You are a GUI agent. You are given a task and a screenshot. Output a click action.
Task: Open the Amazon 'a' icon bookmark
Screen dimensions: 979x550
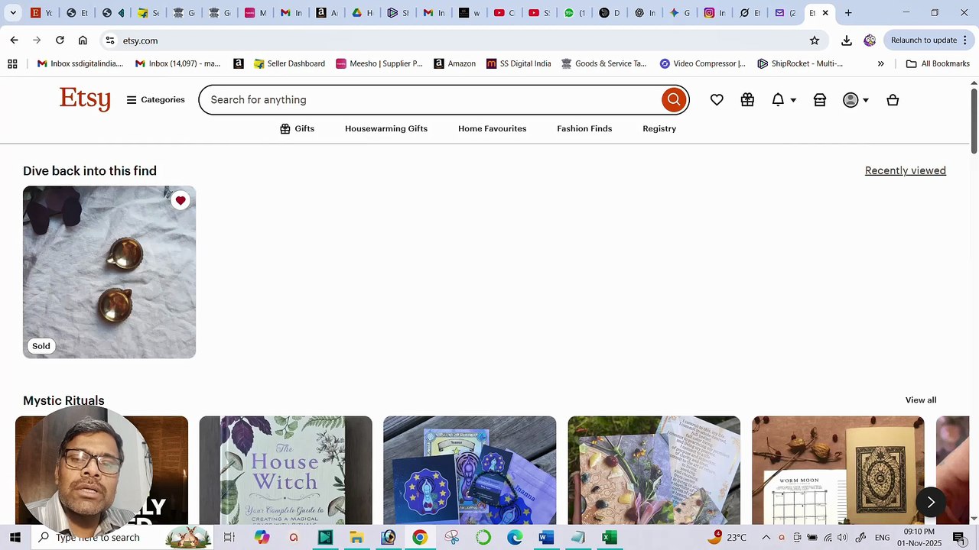click(239, 63)
